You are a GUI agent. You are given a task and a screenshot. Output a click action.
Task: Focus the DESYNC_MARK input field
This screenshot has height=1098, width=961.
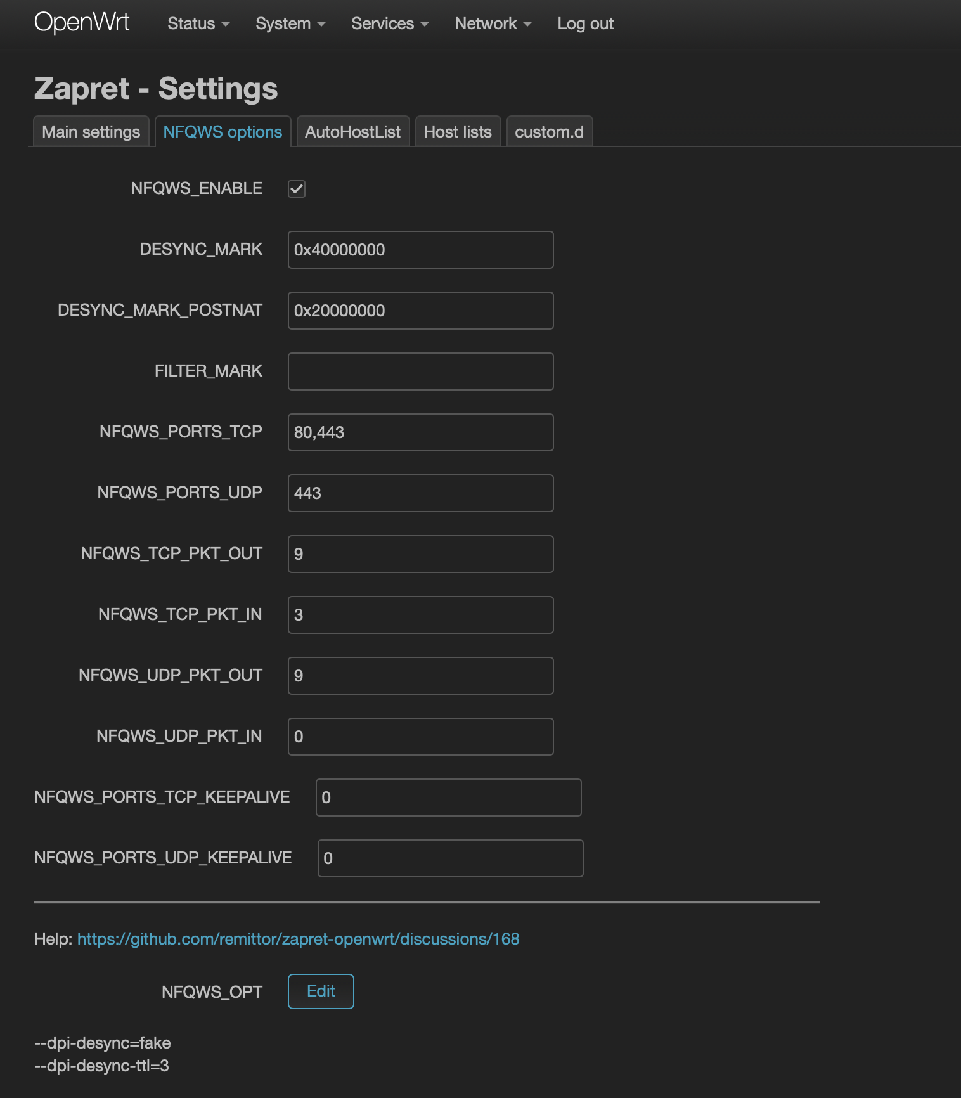click(421, 250)
